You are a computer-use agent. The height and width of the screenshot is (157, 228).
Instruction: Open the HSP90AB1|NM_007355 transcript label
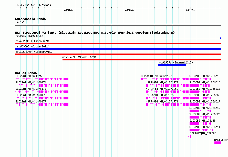click(x=160, y=95)
